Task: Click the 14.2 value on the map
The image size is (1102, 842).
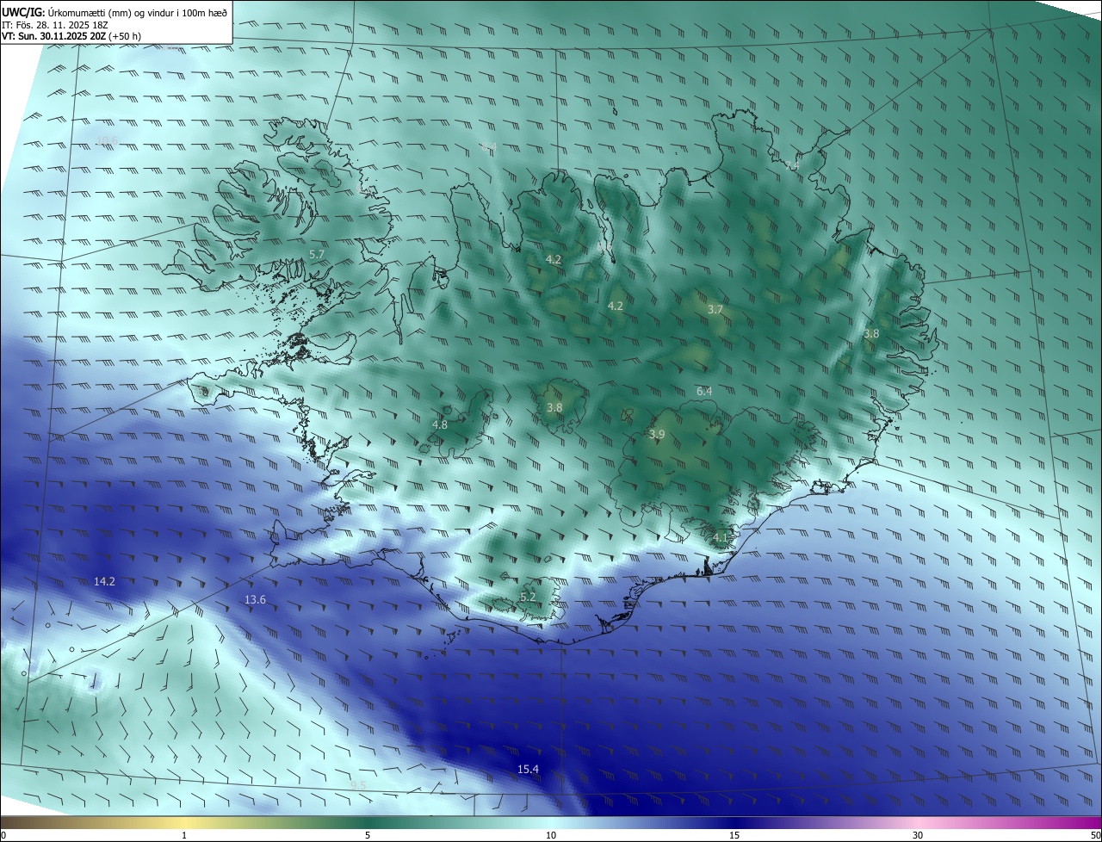Action: coord(104,582)
